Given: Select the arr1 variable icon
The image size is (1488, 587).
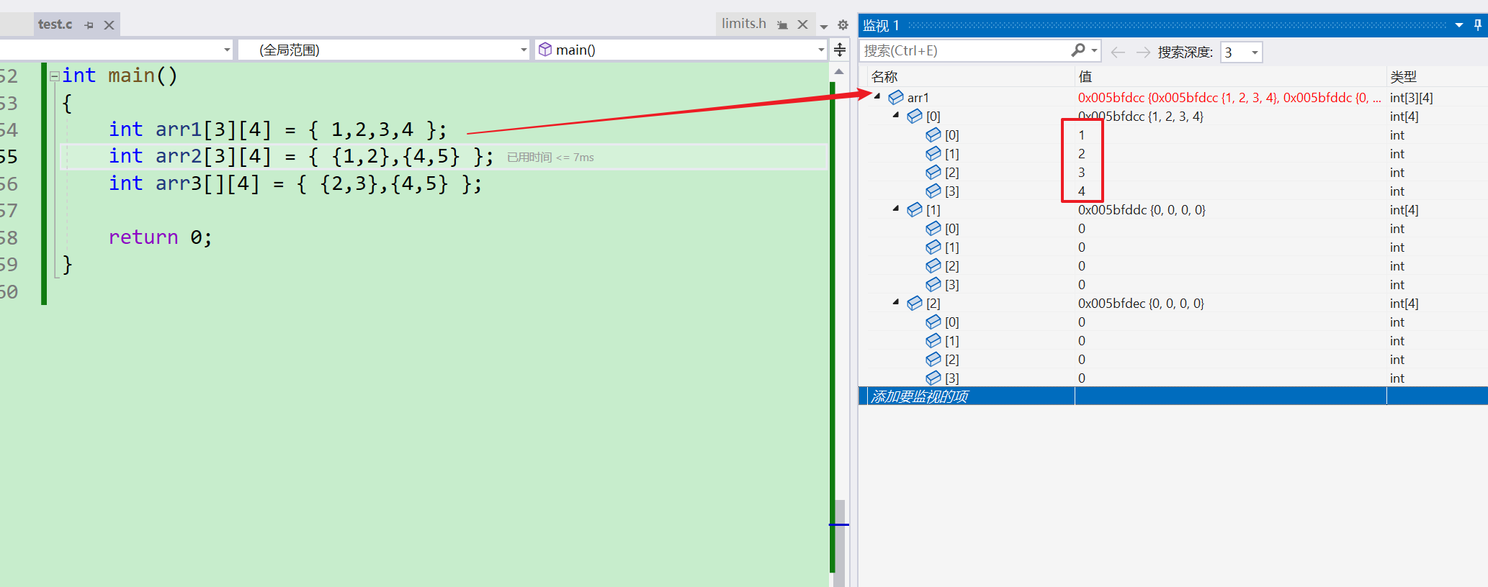Looking at the screenshot, I should coord(896,97).
